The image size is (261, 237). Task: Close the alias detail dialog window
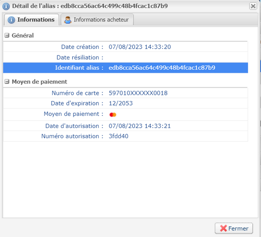coord(253,6)
